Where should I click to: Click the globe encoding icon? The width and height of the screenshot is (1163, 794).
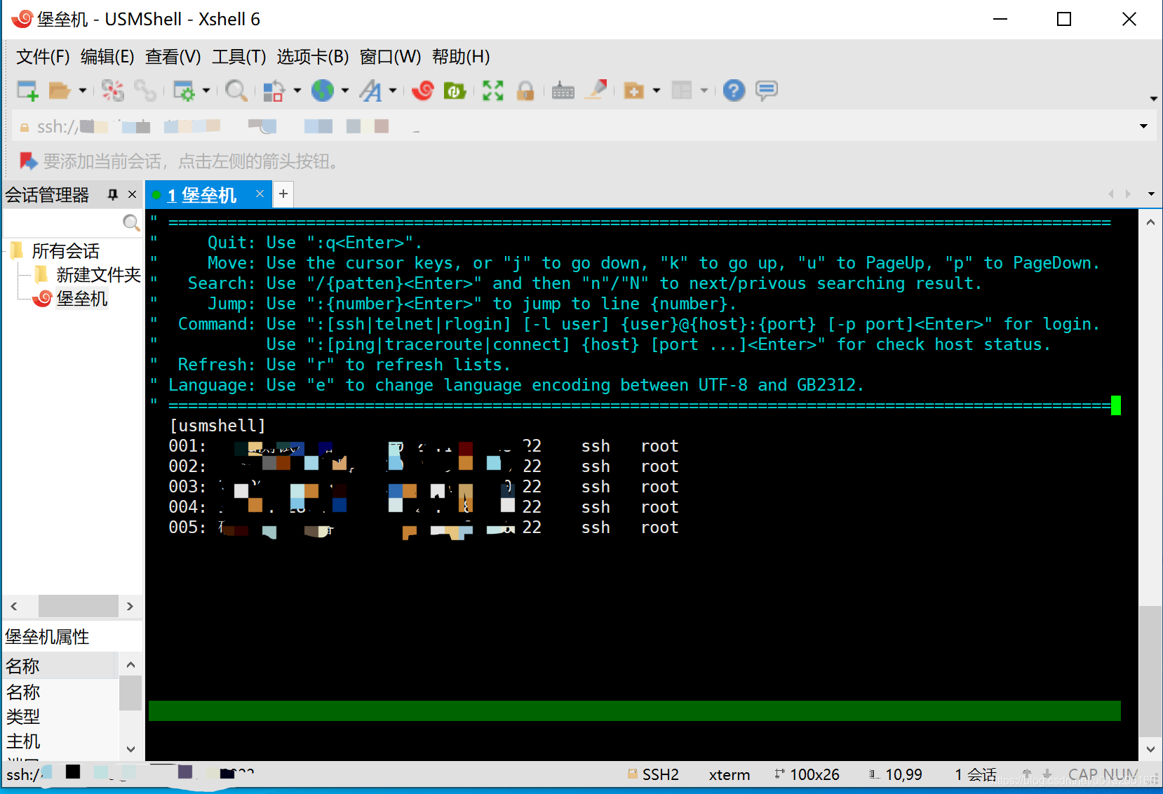coord(323,90)
